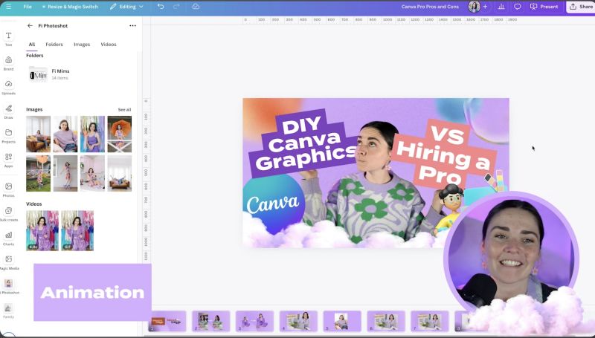Image resolution: width=595 pixels, height=338 pixels.
Task: Open page 5 thumbnail in filmstrip
Action: 342,322
